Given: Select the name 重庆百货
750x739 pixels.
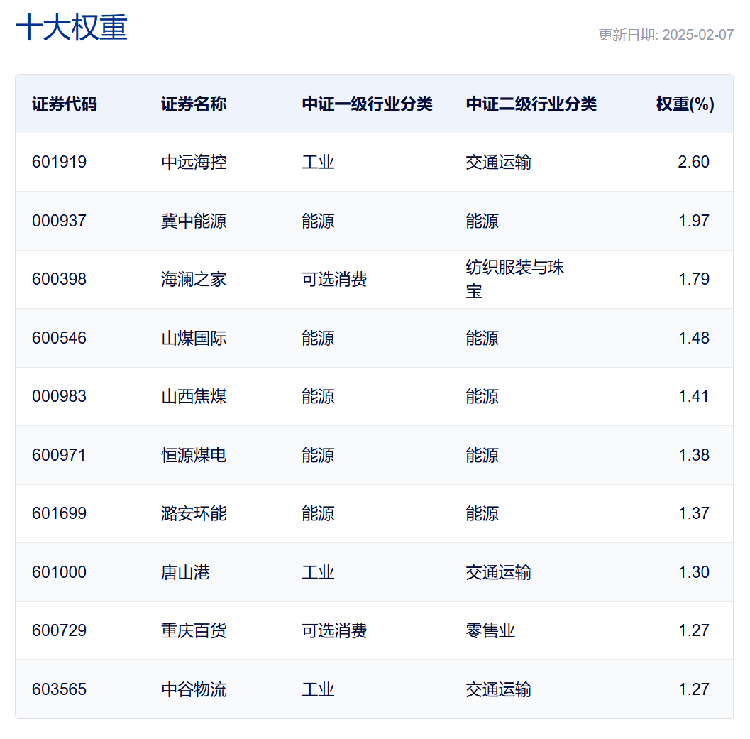Looking at the screenshot, I should [x=194, y=631].
